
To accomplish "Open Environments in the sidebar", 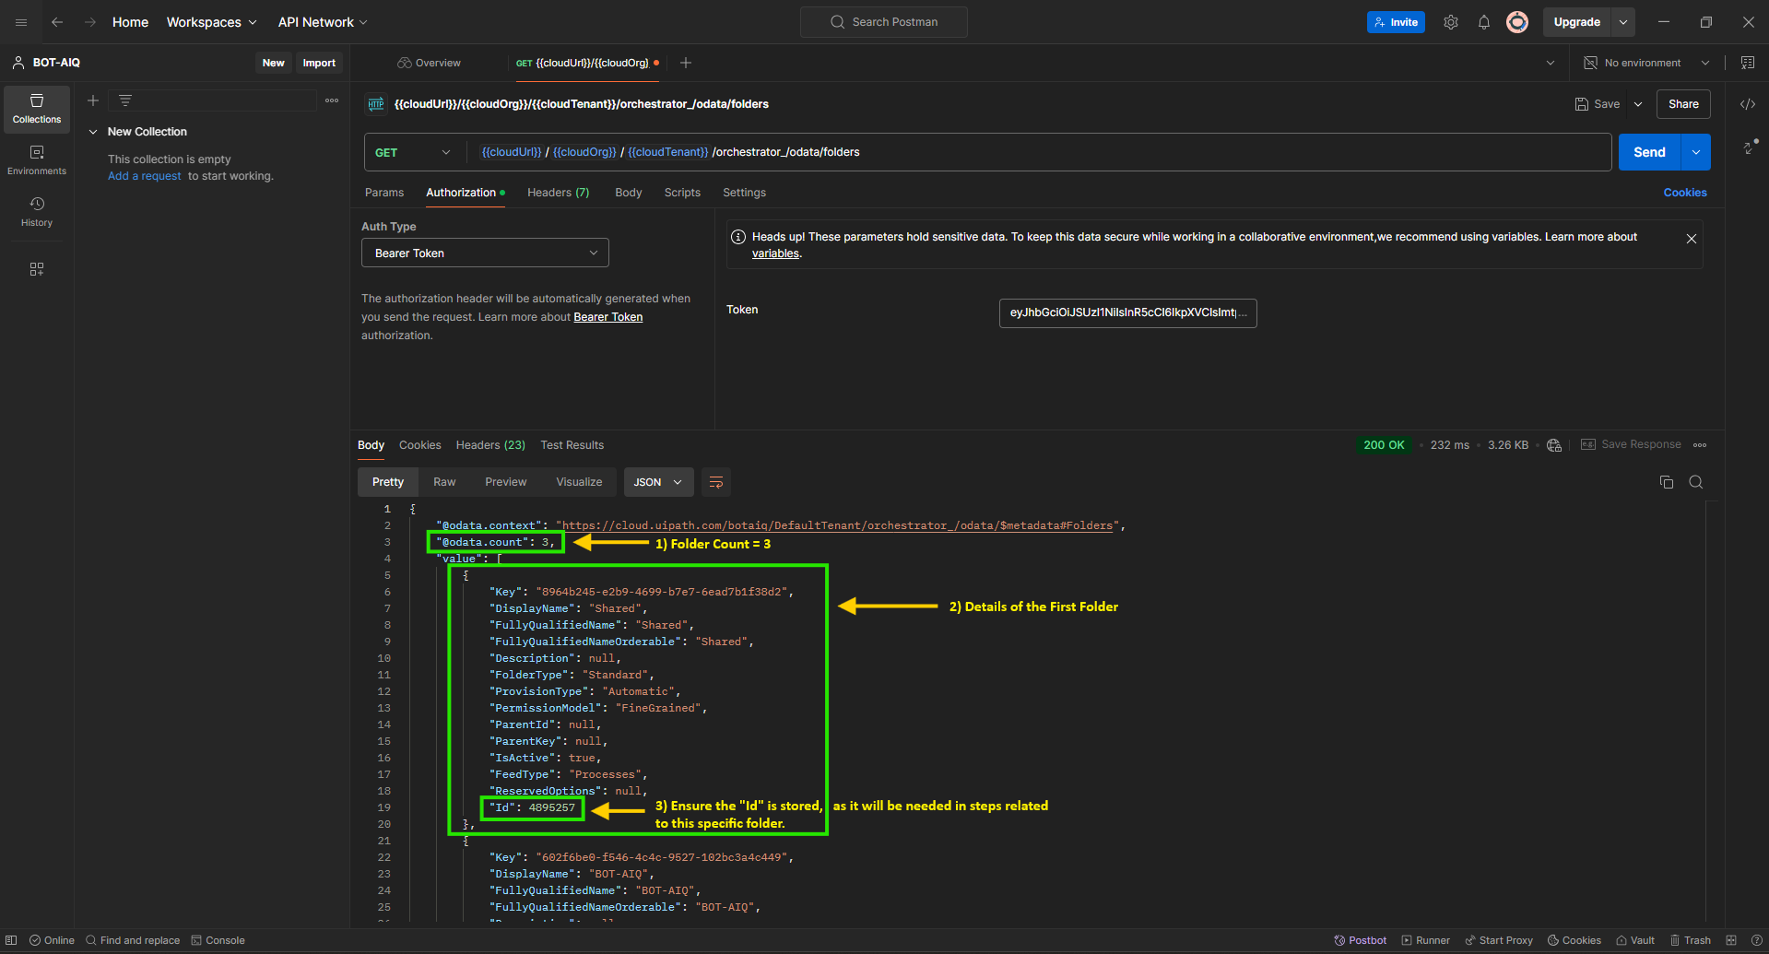I will pos(37,160).
